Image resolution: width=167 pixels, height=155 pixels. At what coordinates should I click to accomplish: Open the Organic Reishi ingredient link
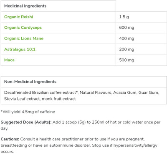pos(19,17)
